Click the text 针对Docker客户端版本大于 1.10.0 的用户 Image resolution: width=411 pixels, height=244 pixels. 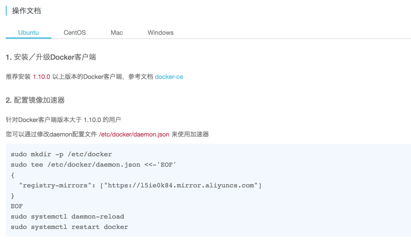click(x=63, y=120)
